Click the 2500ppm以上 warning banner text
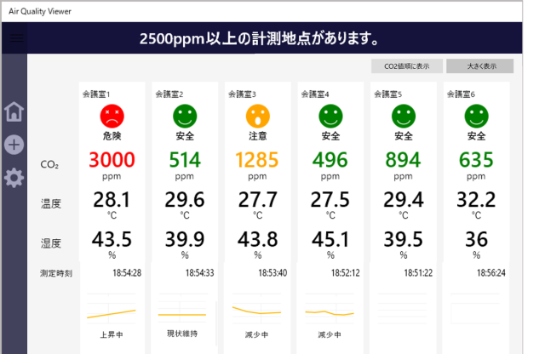545x354 pixels. [259, 38]
